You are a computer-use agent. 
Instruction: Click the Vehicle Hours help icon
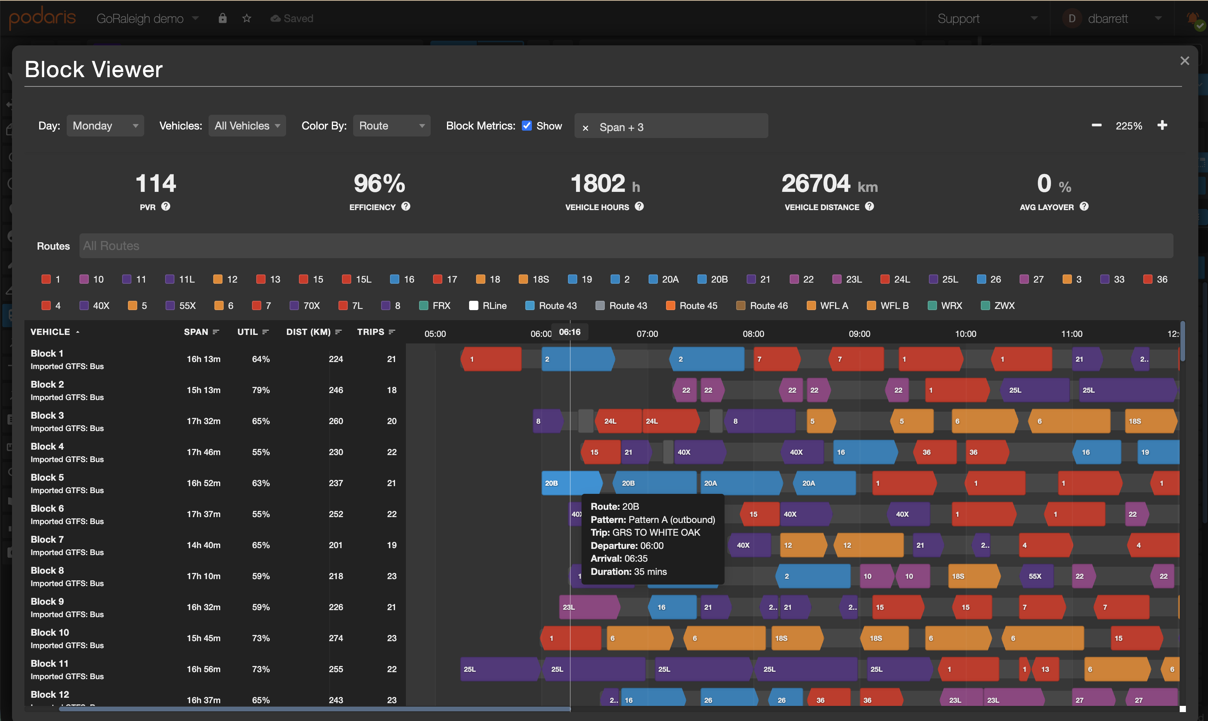(x=639, y=207)
